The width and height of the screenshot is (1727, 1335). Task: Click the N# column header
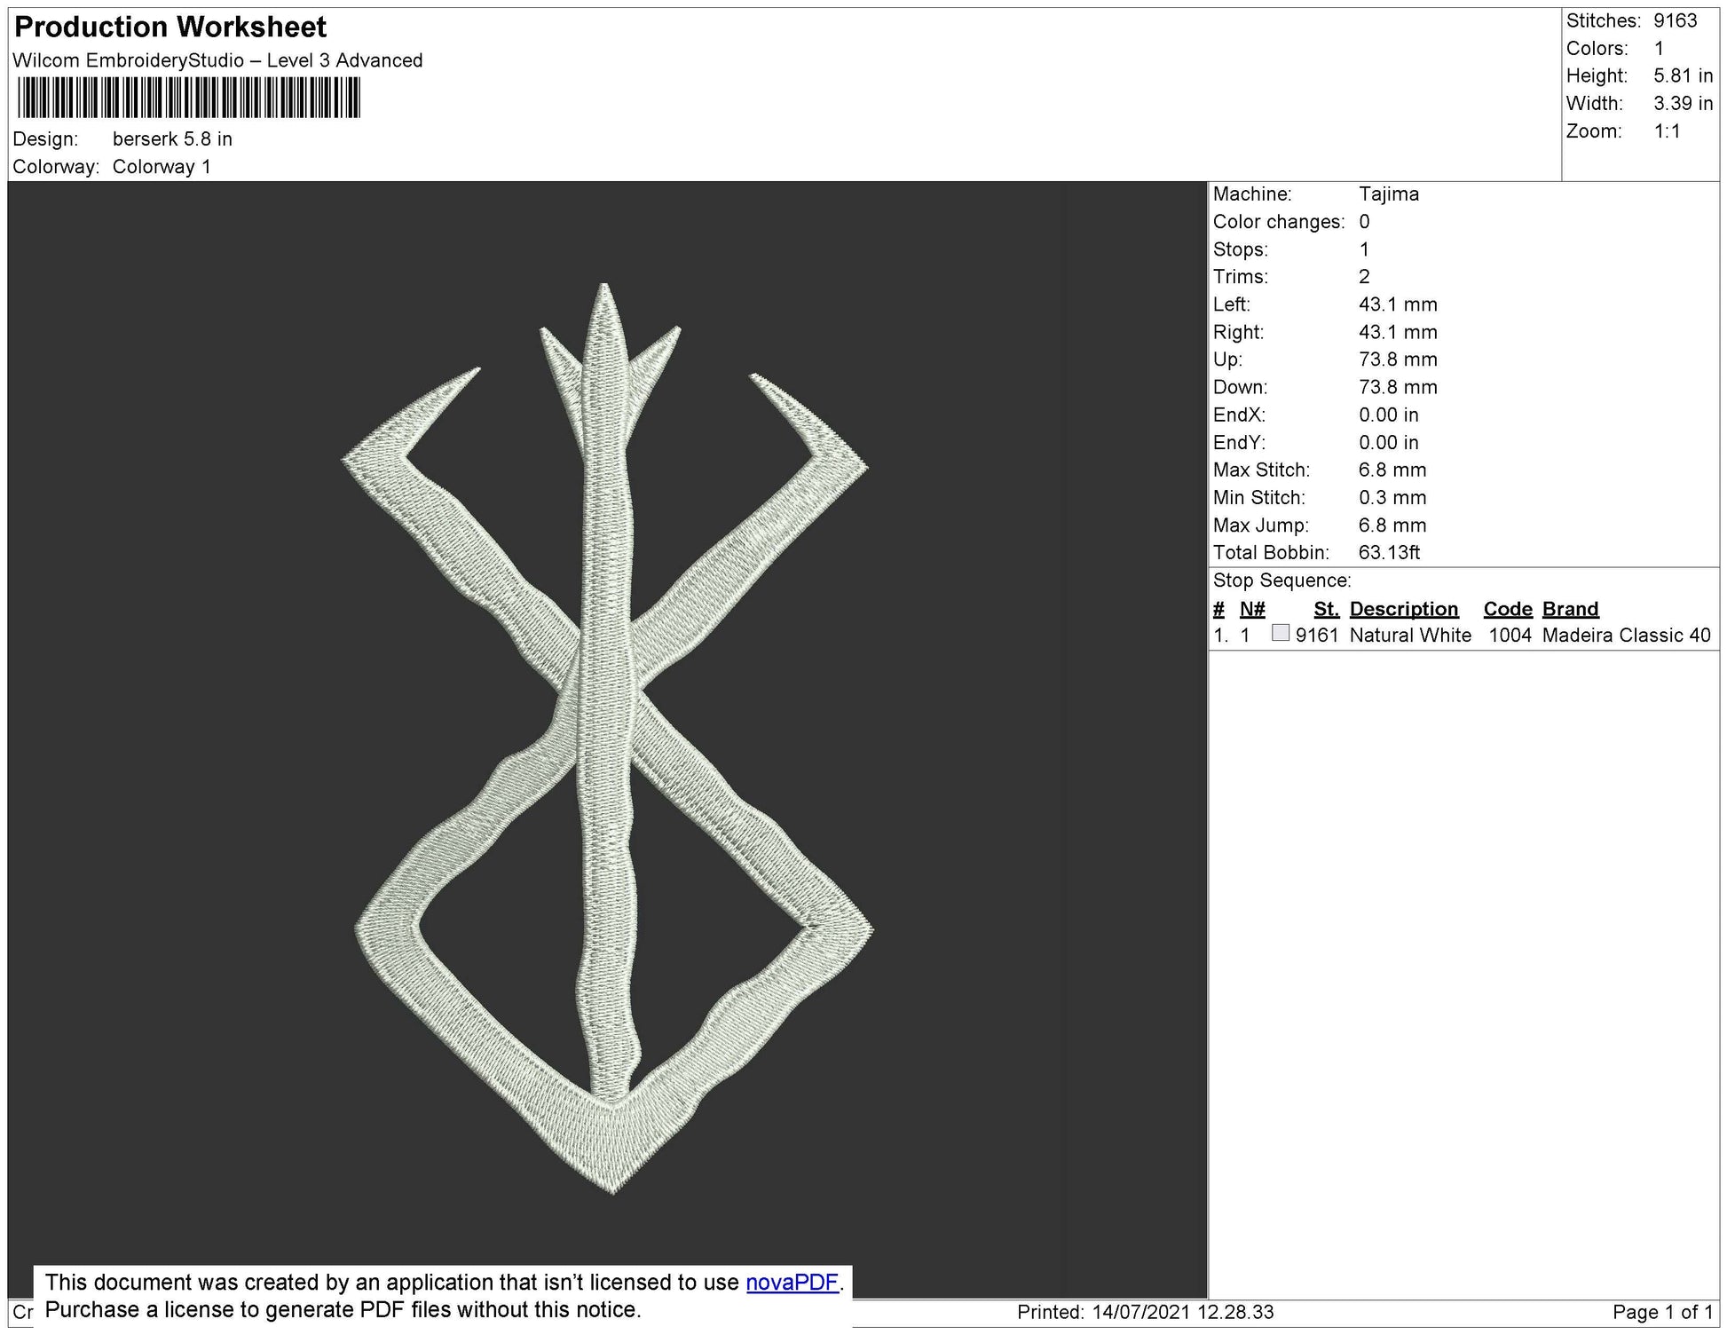pyautogui.click(x=1251, y=609)
